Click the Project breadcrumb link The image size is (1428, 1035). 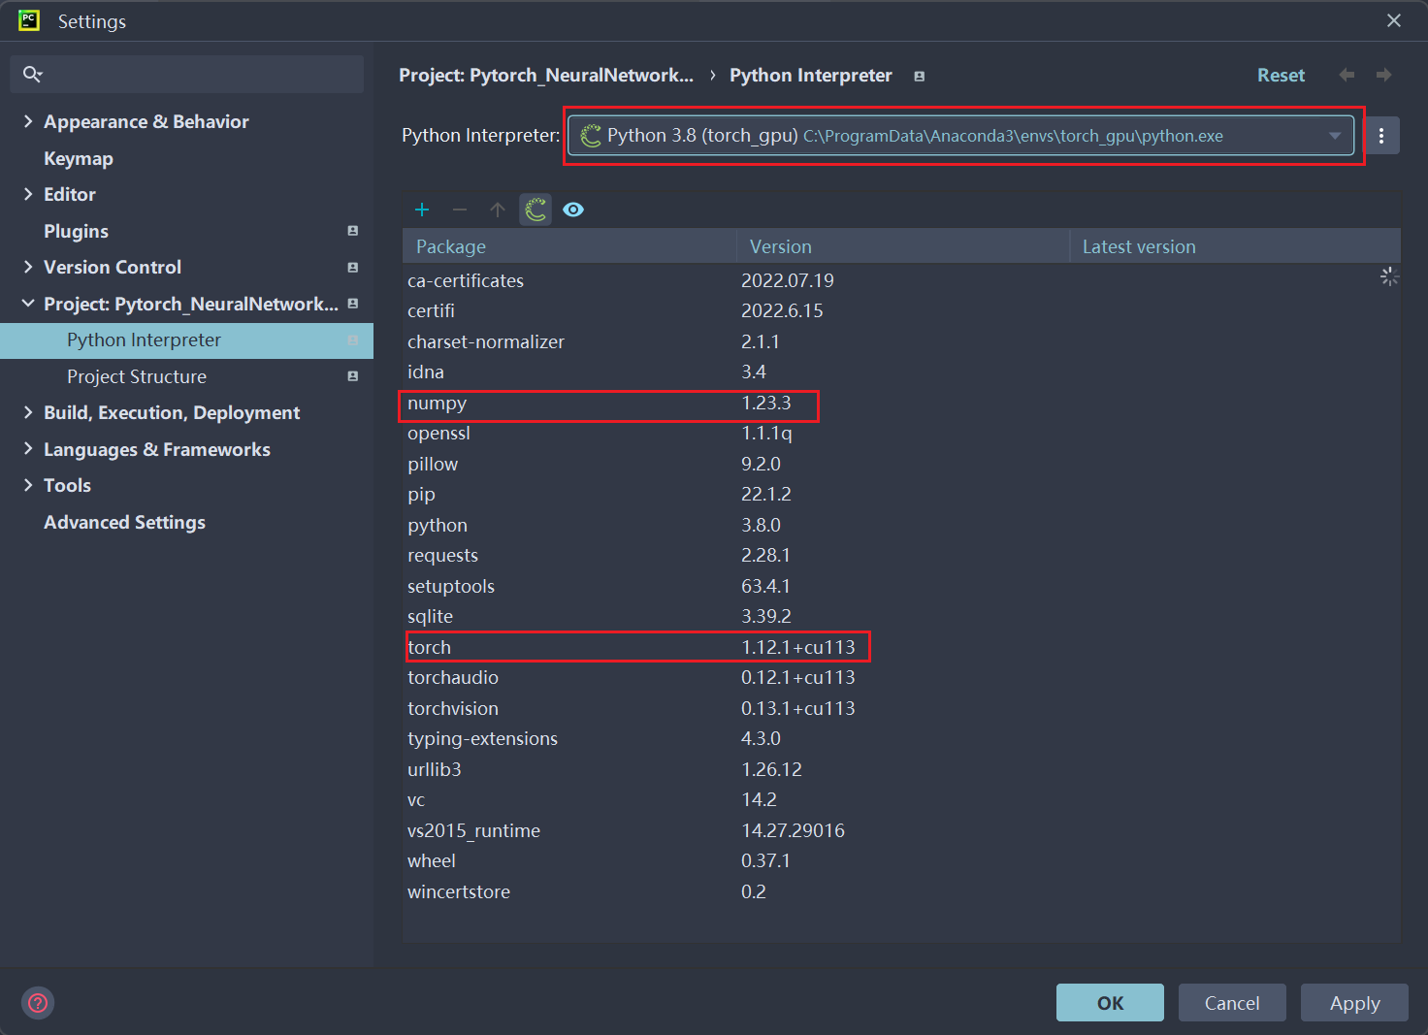[546, 75]
